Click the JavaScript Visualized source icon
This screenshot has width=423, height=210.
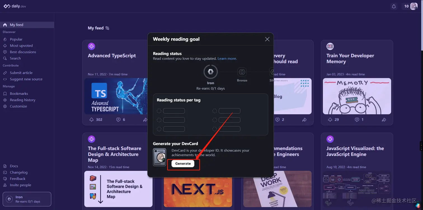point(330,139)
